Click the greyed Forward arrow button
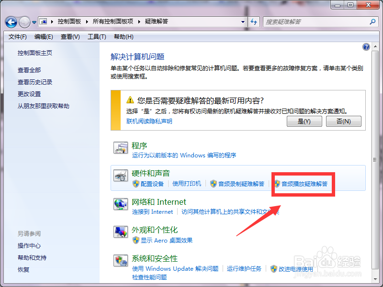 (24, 22)
